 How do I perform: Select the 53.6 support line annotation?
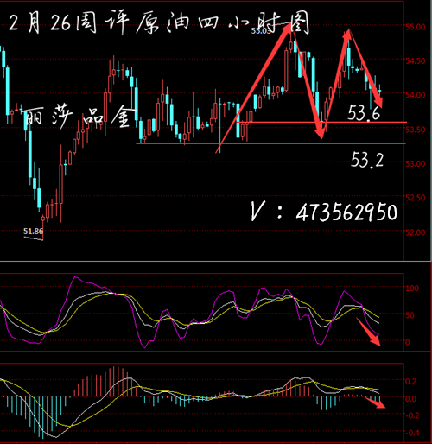point(364,112)
